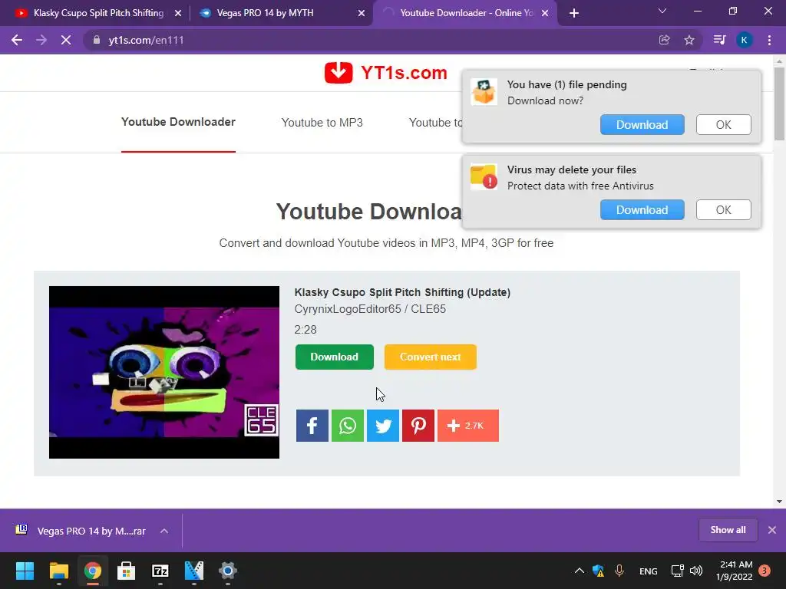This screenshot has height=589, width=786.
Task: Click the Twitter share icon
Action: coord(383,426)
